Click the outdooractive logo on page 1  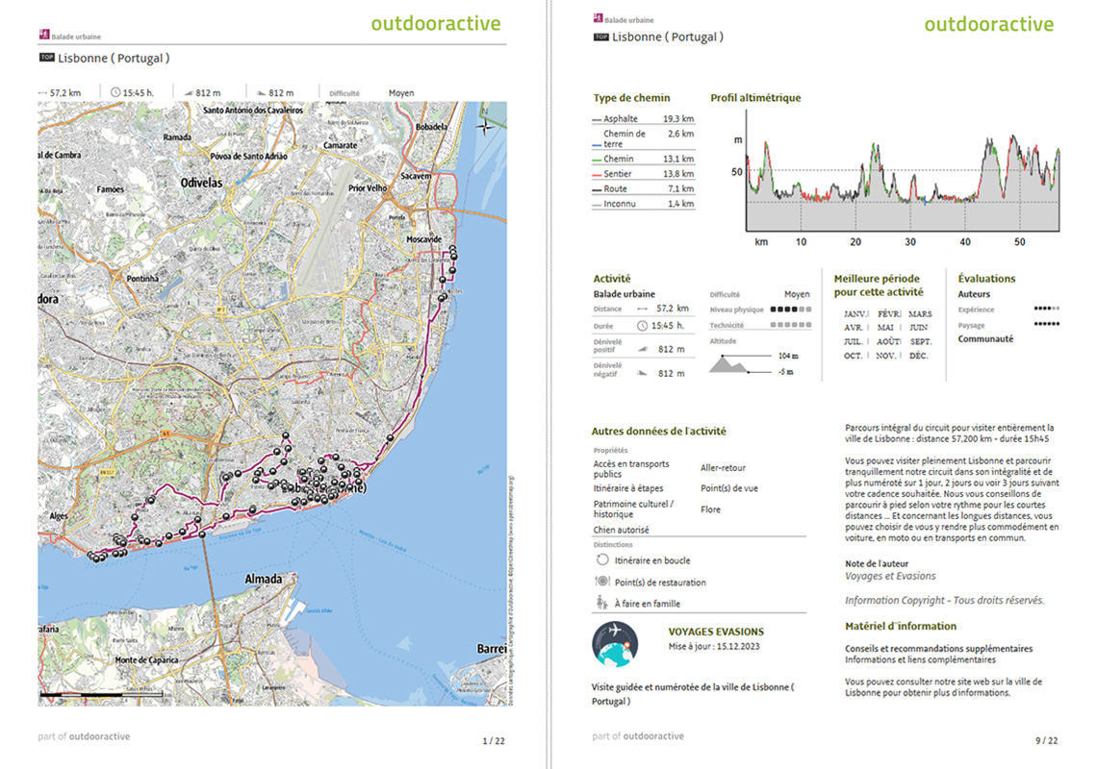(x=436, y=24)
